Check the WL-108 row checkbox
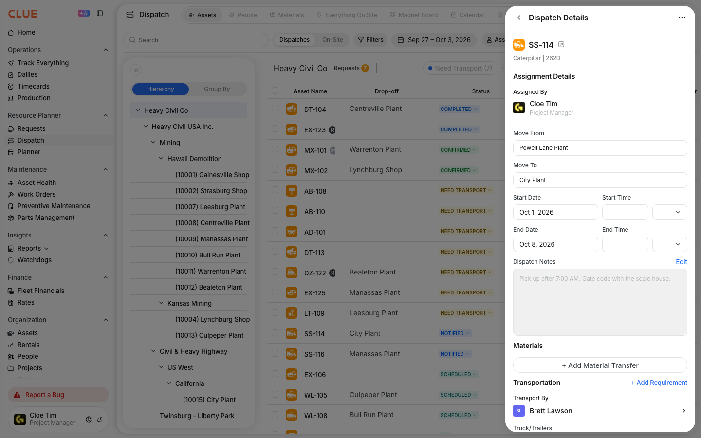Image resolution: width=701 pixels, height=438 pixels. (275, 415)
